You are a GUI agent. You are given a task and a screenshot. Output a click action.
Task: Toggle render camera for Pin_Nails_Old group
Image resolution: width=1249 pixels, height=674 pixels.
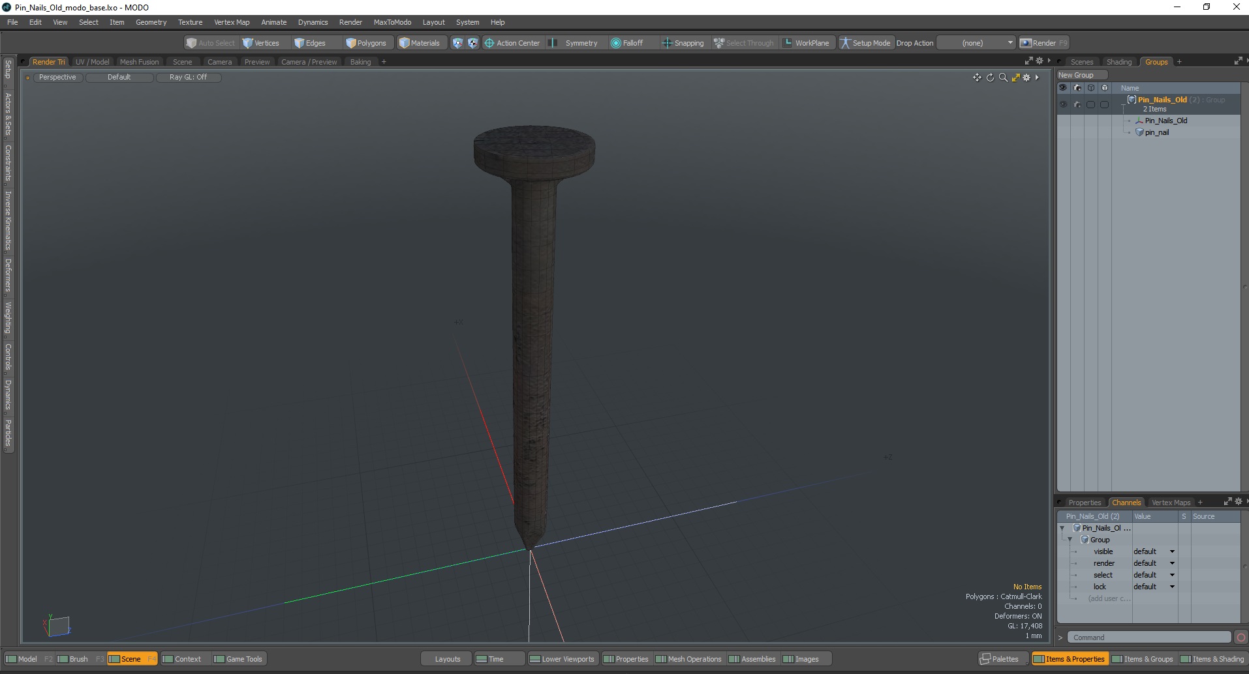1077,104
